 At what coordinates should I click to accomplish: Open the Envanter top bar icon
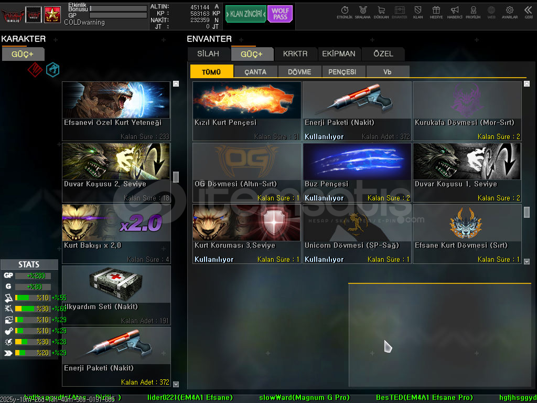(399, 13)
